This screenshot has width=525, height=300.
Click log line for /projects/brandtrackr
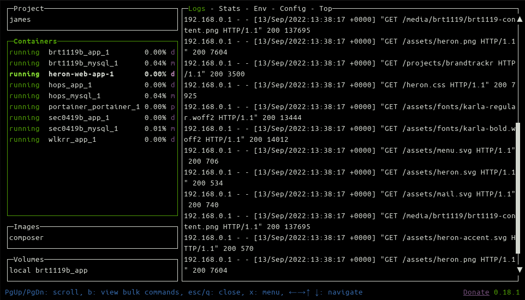350,69
